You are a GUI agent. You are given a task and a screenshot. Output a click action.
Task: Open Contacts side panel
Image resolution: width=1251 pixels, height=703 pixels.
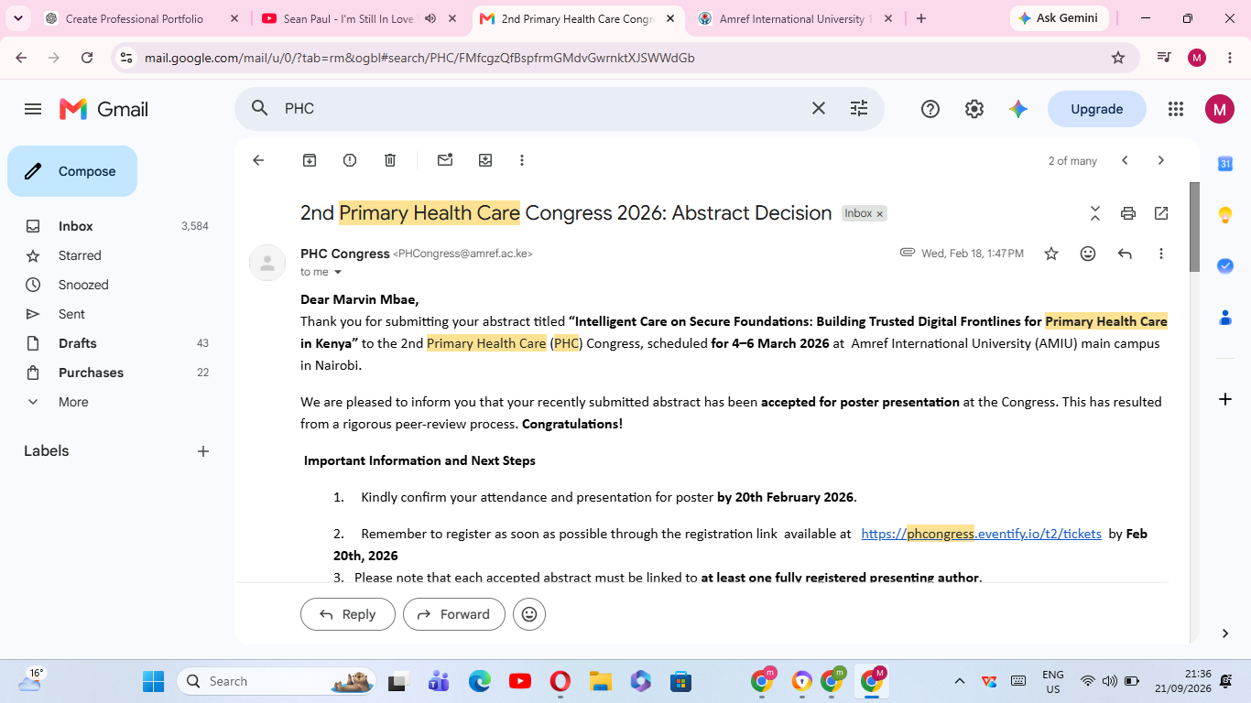1225,318
